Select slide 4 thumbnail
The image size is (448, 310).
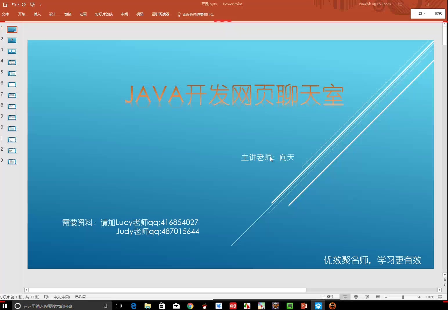12,62
